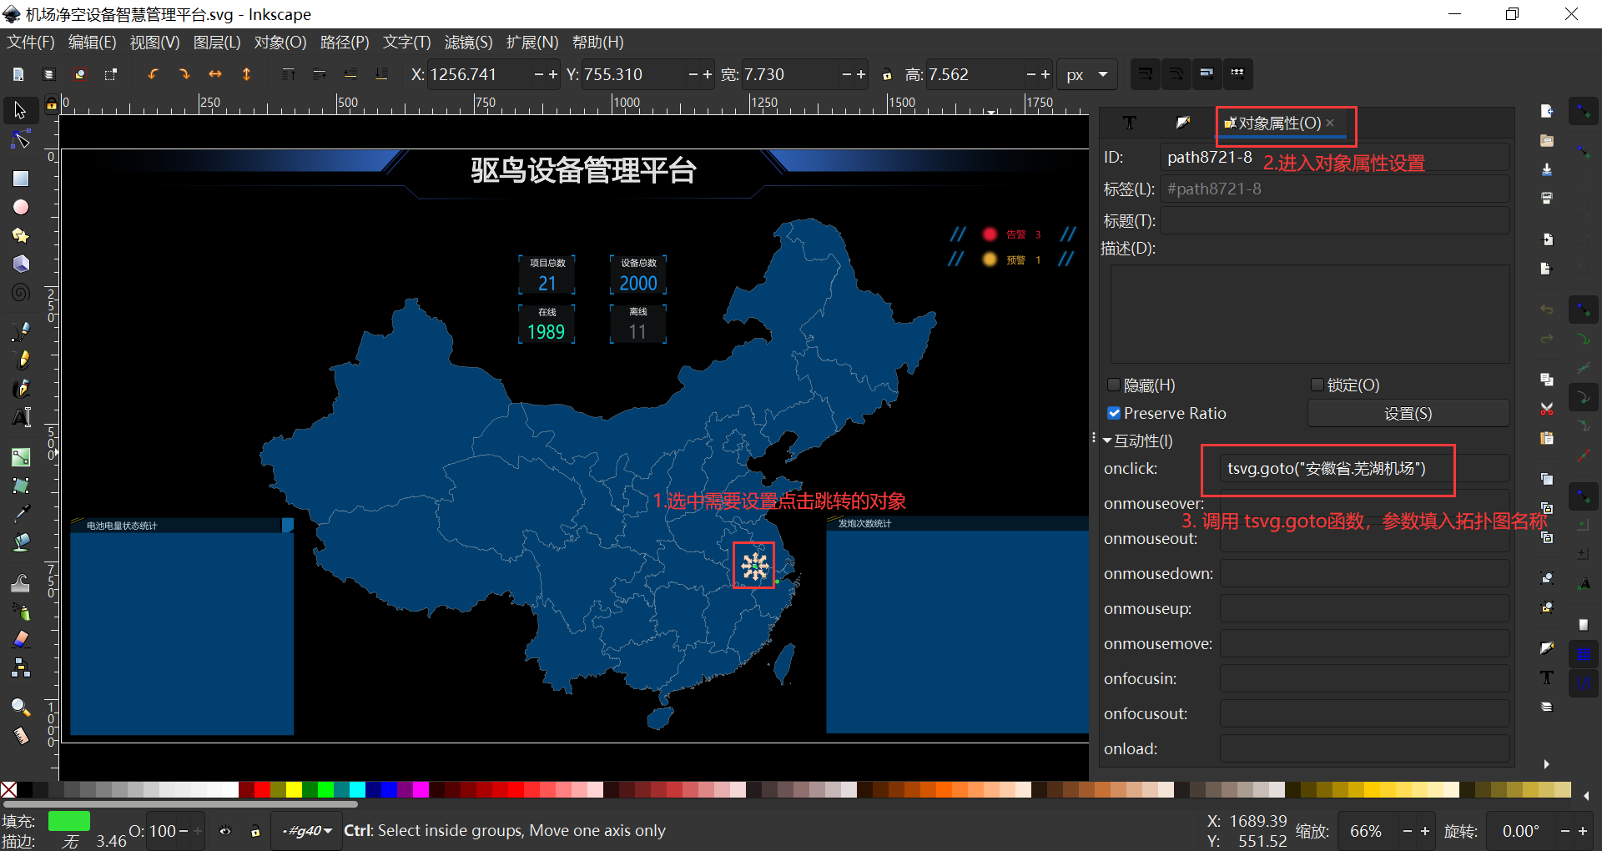Select the Text tool in toolbox
1602x851 pixels.
tap(20, 417)
